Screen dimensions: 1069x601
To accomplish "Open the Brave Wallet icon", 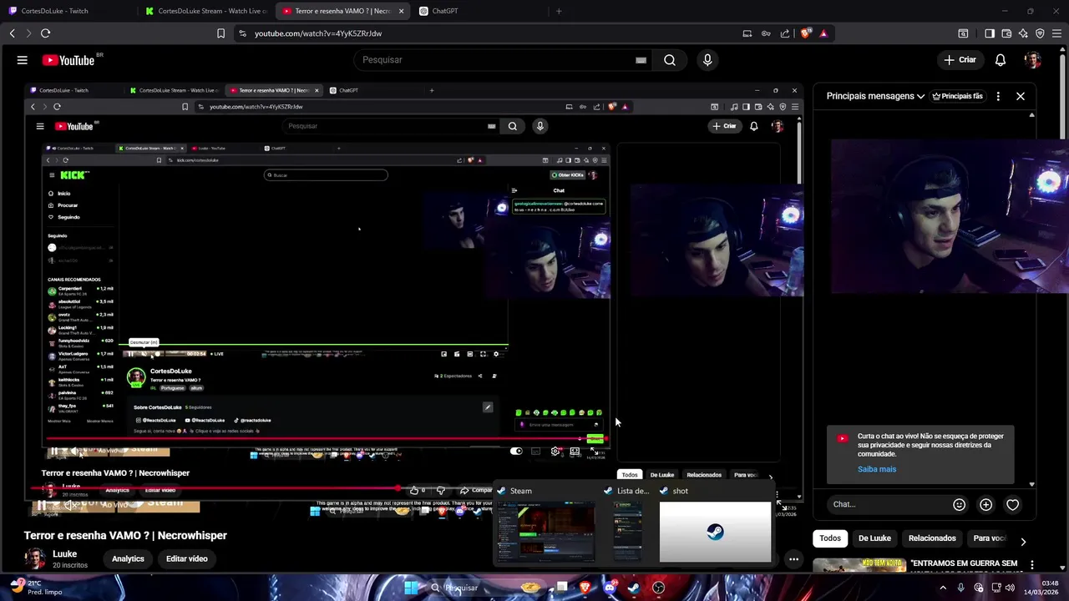I will point(1006,33).
